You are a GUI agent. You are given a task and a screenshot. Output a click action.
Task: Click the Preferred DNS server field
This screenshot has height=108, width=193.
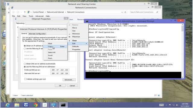(60, 70)
